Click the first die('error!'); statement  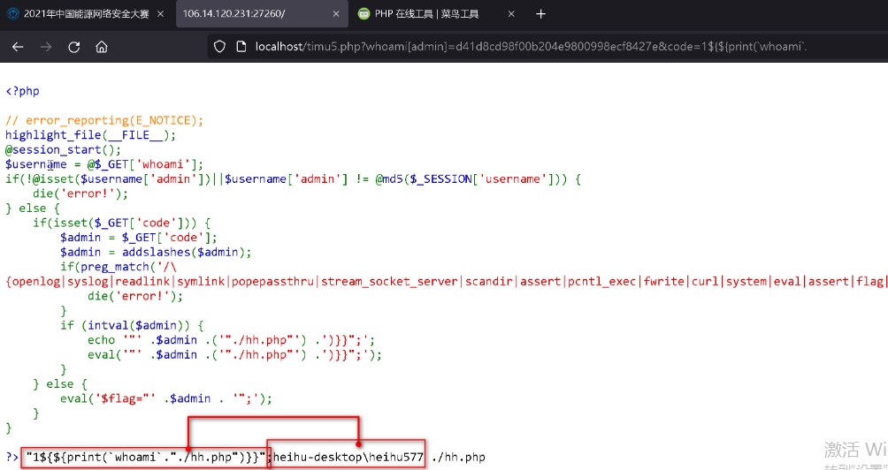[x=80, y=193]
